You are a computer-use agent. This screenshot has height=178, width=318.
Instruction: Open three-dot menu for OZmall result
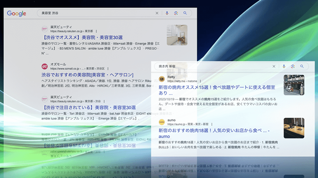coord(108,68)
